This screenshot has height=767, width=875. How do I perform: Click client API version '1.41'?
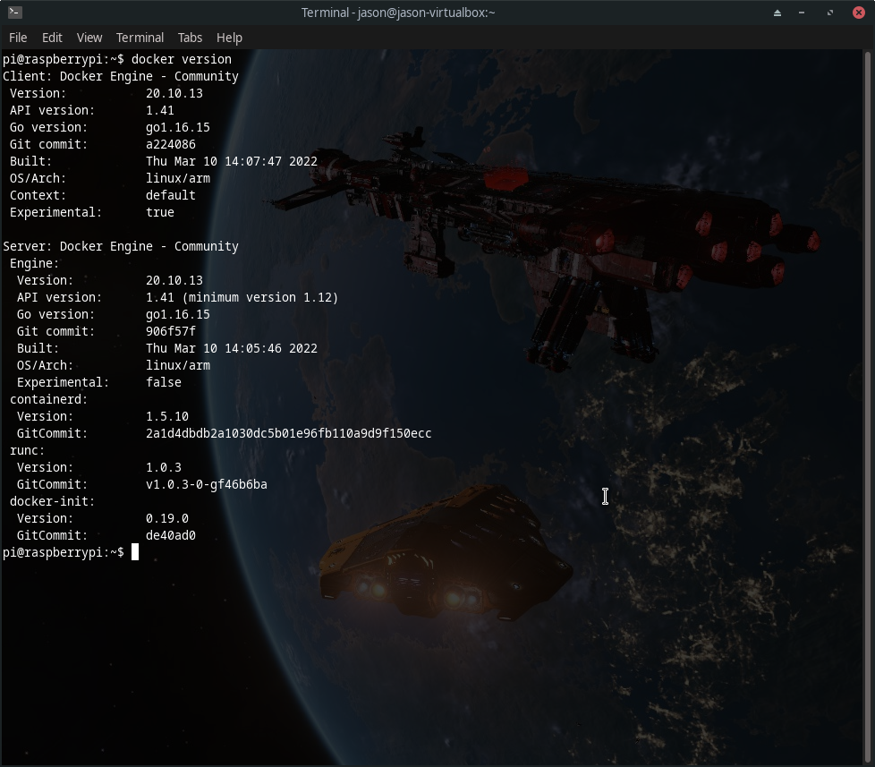(160, 110)
